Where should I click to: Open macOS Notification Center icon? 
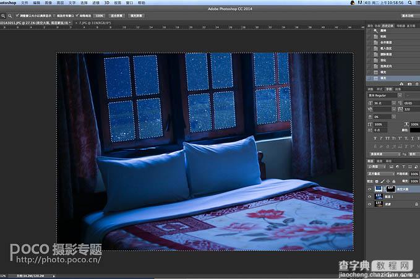click(x=417, y=2)
